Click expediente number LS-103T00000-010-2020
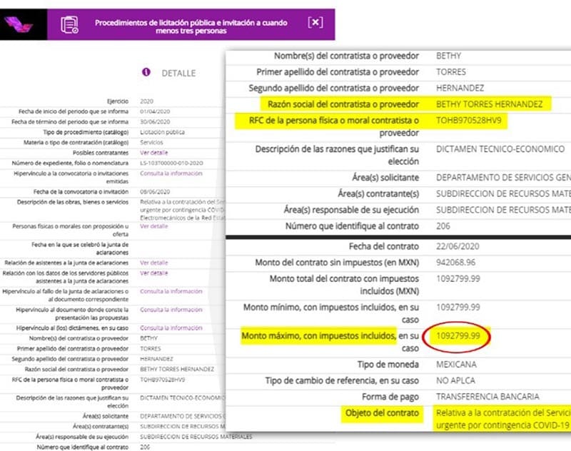The height and width of the screenshot is (451, 571). point(172,163)
